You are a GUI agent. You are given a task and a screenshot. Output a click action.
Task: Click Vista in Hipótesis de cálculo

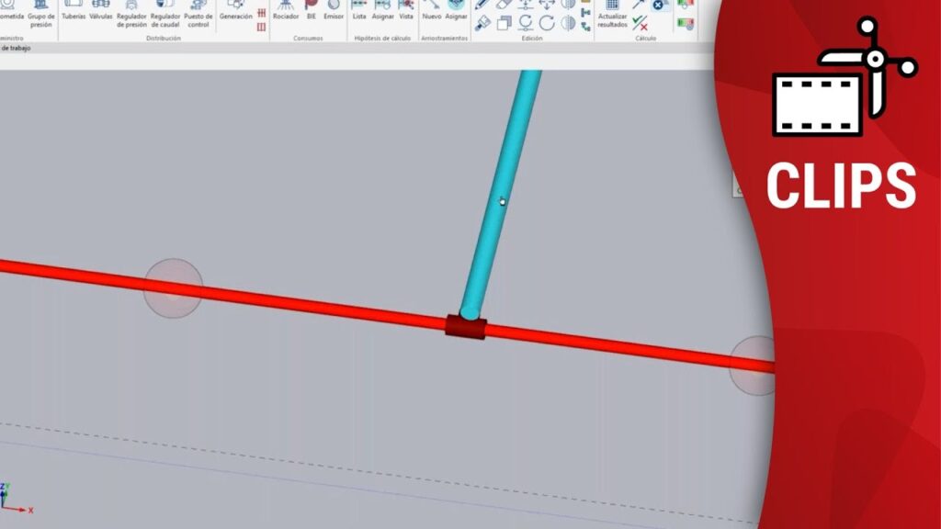point(405,9)
